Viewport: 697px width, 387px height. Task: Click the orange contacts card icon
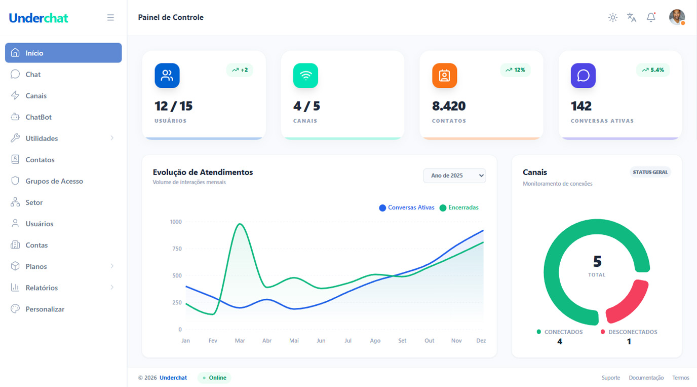point(444,76)
